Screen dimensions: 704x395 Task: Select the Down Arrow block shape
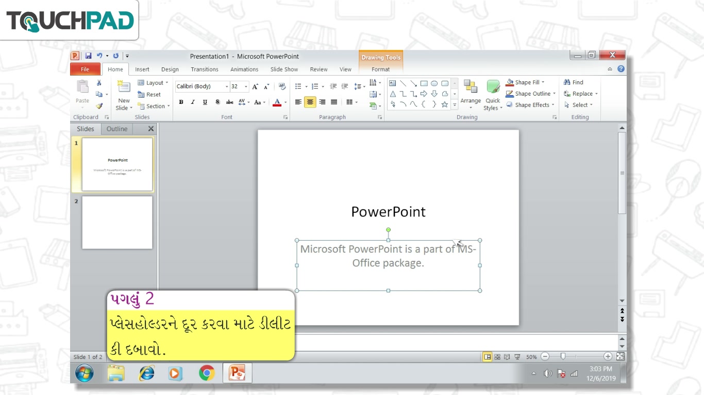tap(434, 94)
